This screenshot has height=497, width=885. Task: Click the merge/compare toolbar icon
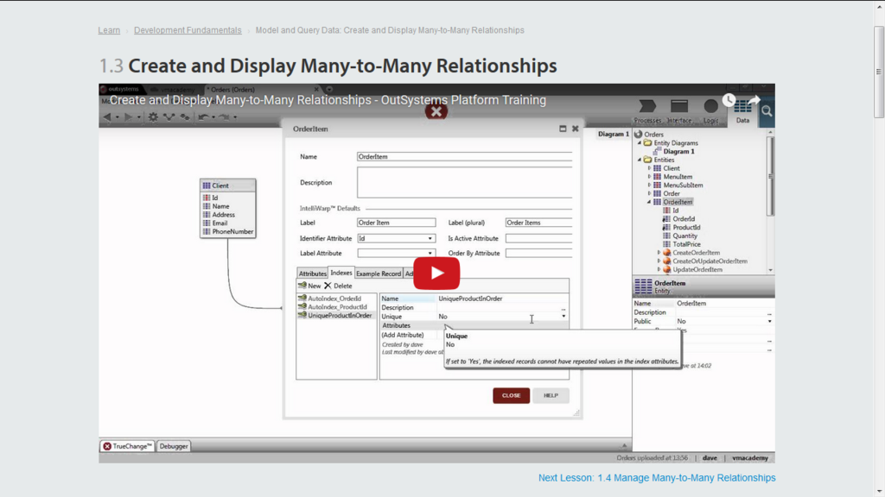tap(169, 117)
